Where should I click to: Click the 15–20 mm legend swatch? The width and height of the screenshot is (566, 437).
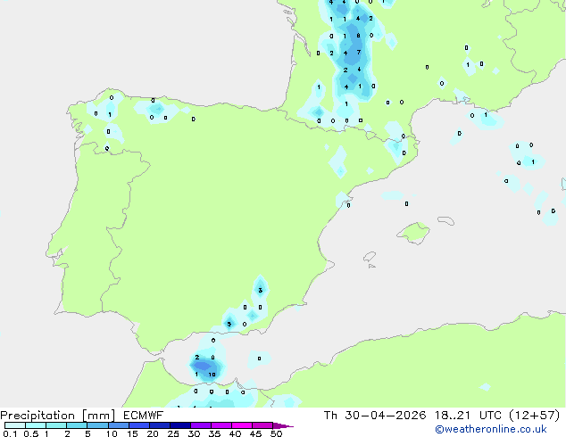[139, 425]
